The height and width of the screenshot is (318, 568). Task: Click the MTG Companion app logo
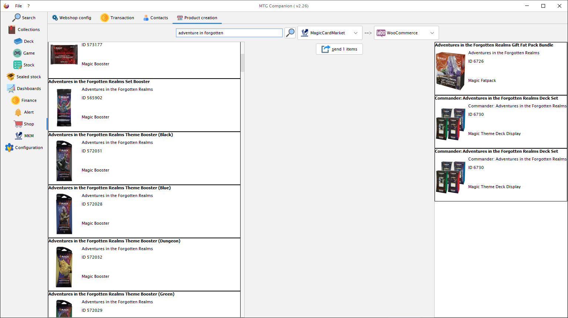coord(6,6)
